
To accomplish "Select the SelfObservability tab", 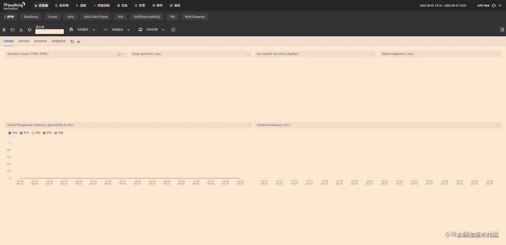I will pos(147,17).
